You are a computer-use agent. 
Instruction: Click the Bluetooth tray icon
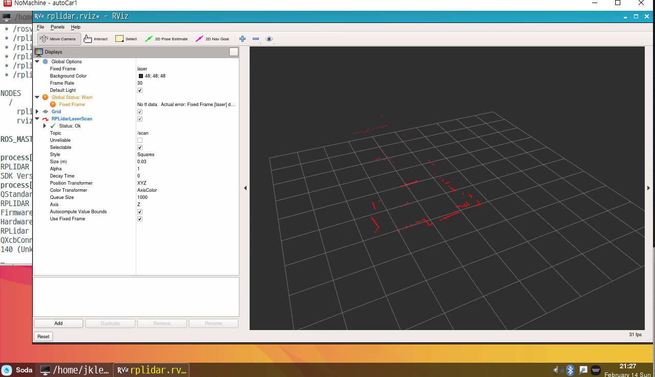pos(570,370)
